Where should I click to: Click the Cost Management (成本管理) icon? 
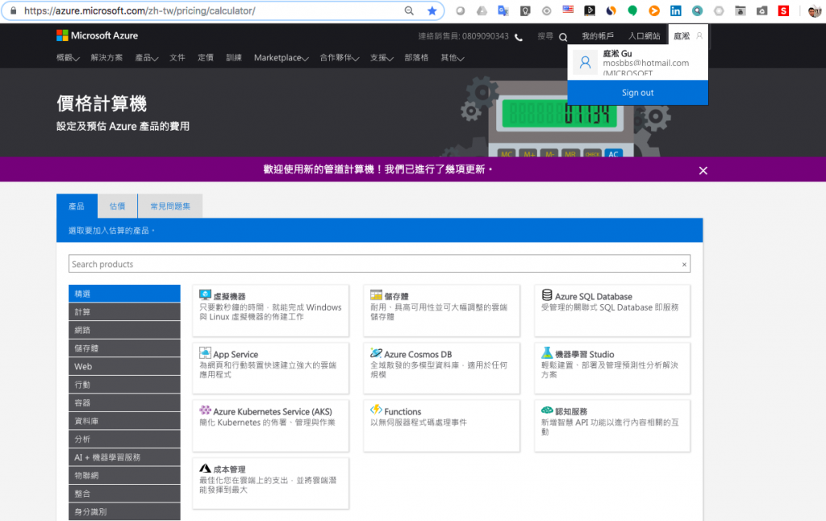(205, 468)
